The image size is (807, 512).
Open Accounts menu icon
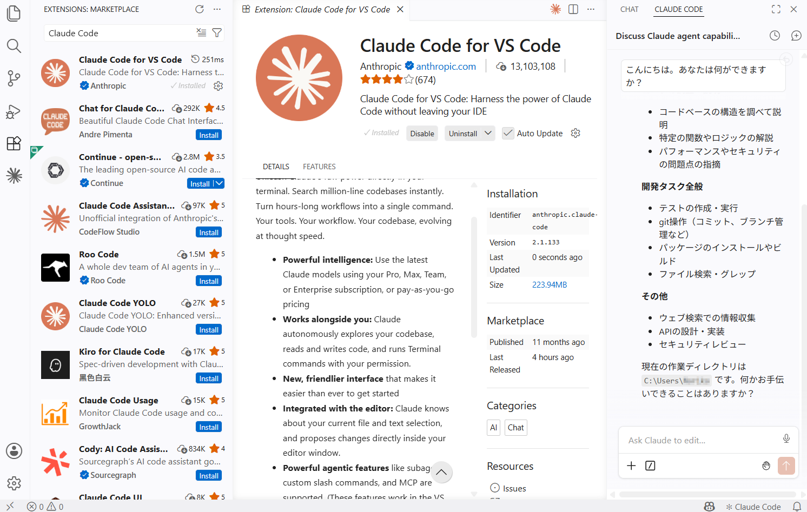click(x=14, y=451)
